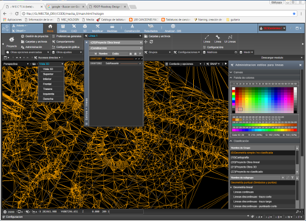This screenshot has width=306, height=221.
Task: Click the Gestión de proyectos icon
Action: coord(23,37)
